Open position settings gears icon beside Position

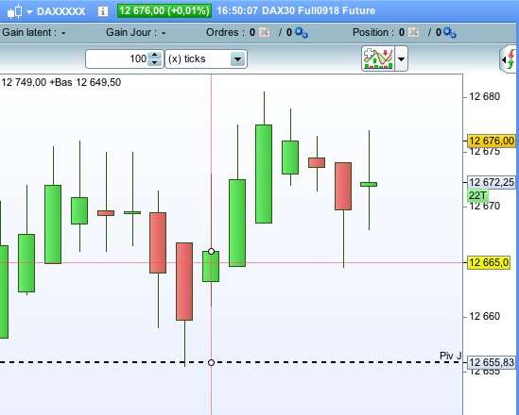[x=449, y=32]
